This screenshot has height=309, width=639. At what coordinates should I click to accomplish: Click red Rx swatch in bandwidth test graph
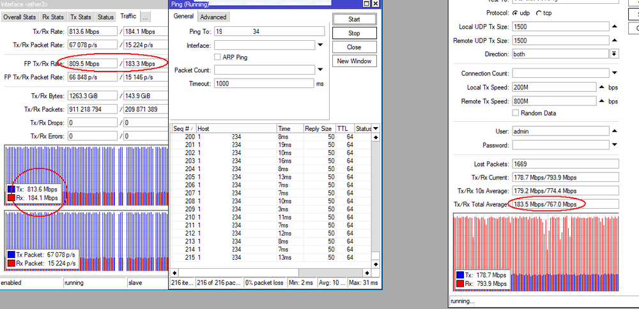[x=461, y=283]
